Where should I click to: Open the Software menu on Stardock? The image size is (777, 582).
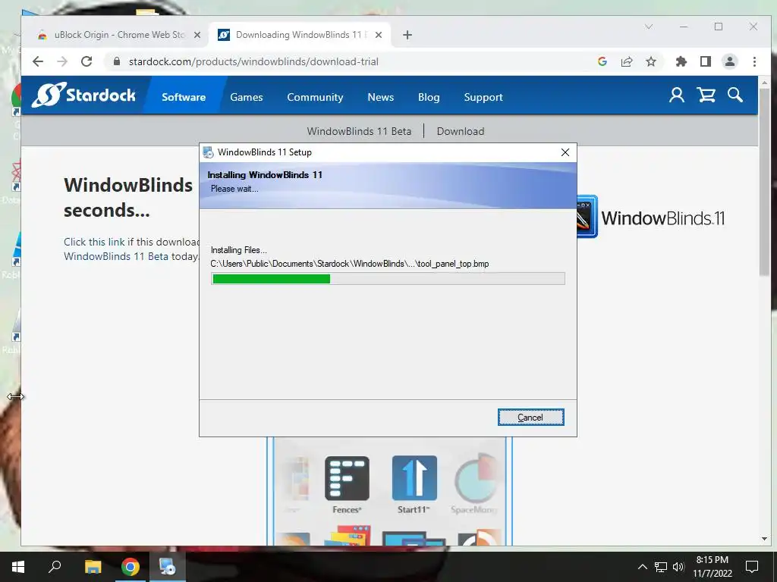184,97
